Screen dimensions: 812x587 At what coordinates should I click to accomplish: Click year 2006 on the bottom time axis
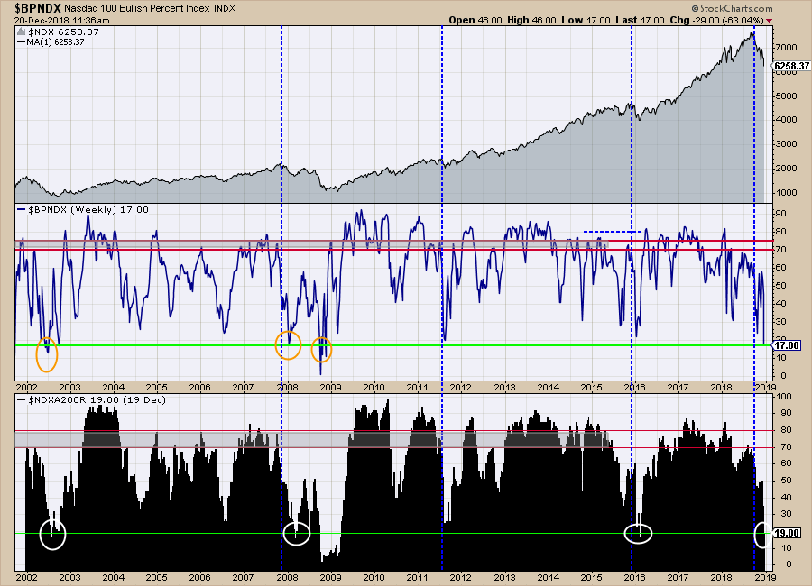tap(200, 577)
